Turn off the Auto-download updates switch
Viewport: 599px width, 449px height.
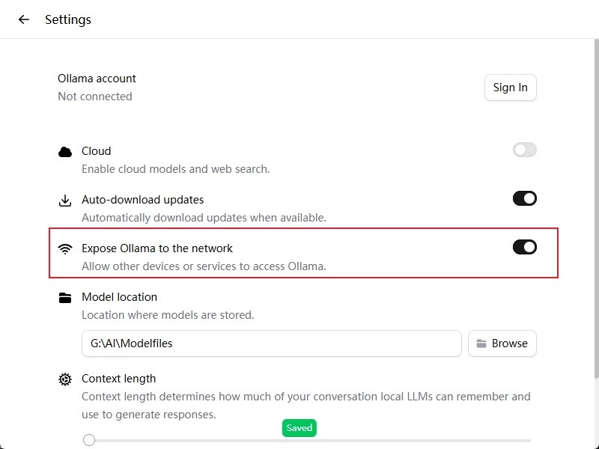[524, 198]
